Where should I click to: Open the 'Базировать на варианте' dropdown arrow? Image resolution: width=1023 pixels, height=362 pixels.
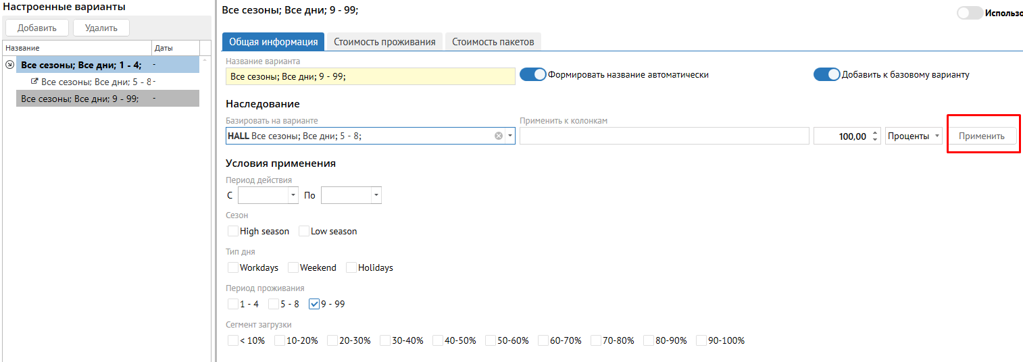(x=510, y=136)
